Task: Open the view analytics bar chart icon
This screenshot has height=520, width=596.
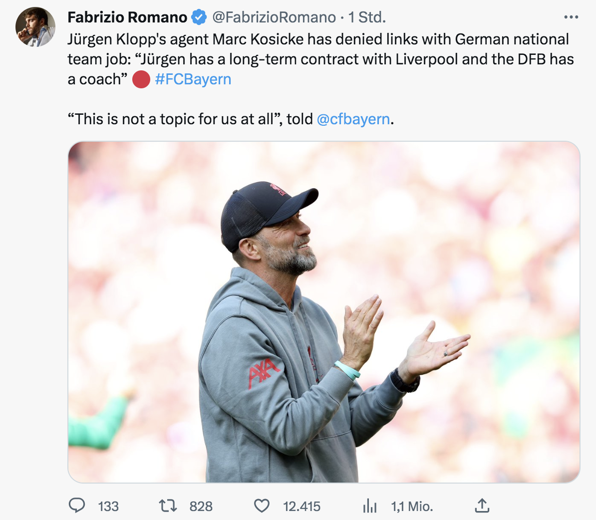Action: 370,506
